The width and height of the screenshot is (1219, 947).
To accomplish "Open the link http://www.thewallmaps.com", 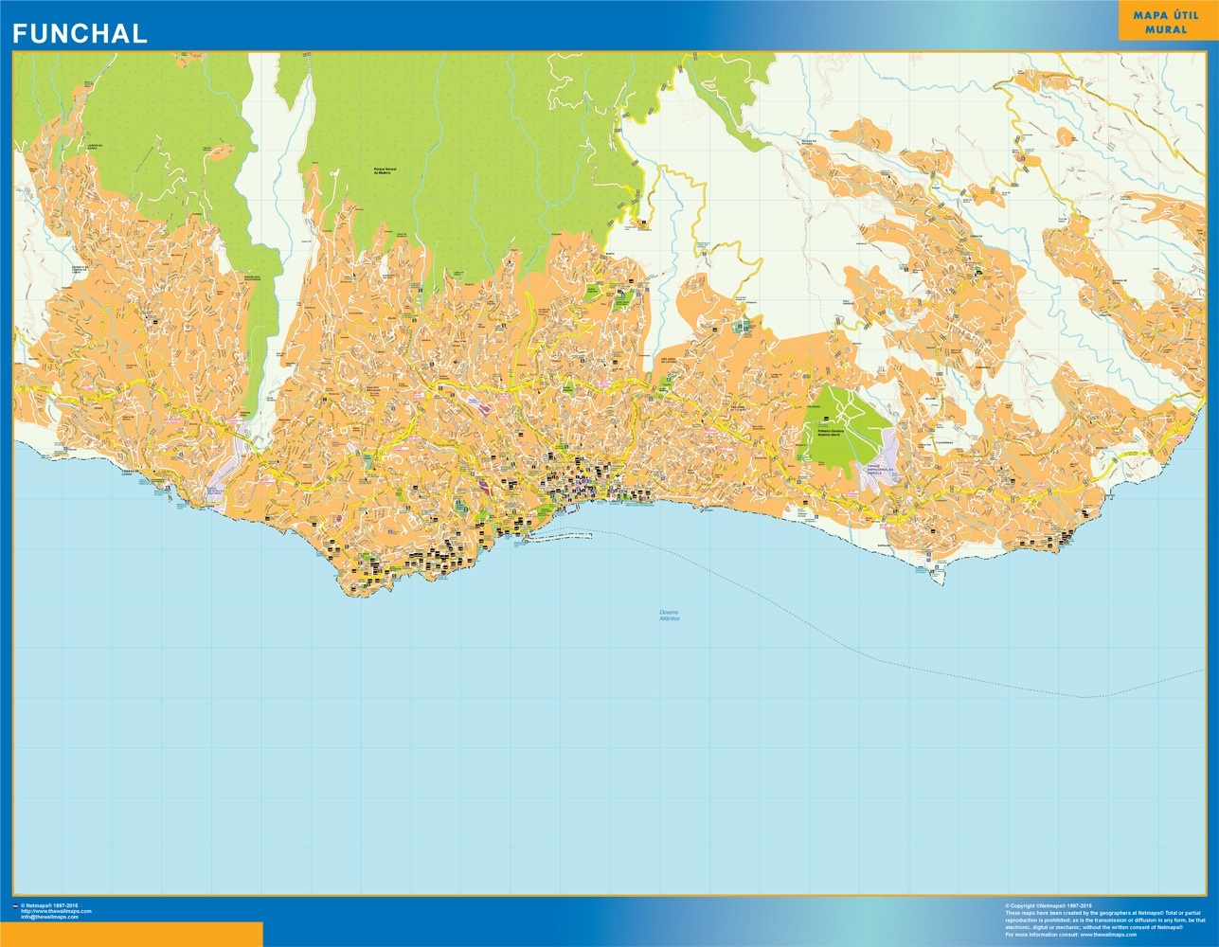I will click(x=57, y=910).
